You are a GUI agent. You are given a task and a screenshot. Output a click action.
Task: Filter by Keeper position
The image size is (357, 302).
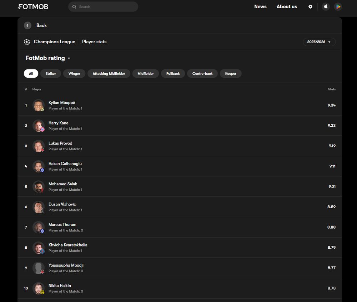pos(231,73)
